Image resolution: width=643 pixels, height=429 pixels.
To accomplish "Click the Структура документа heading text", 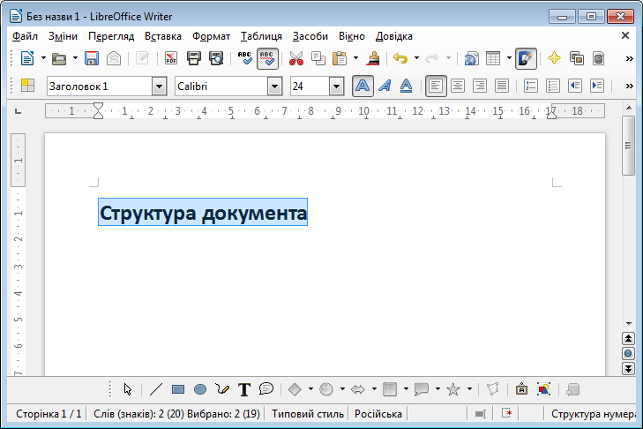I will (203, 213).
